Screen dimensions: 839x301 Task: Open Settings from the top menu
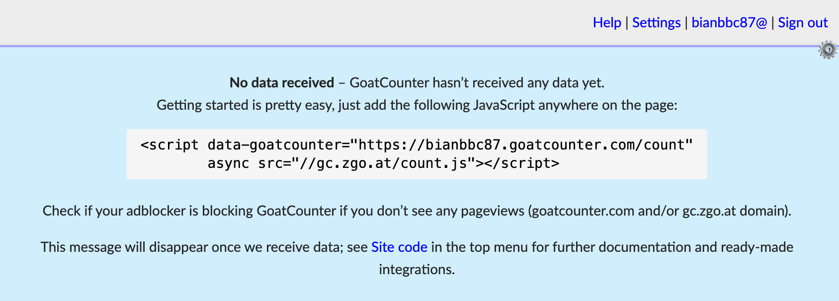pos(656,23)
